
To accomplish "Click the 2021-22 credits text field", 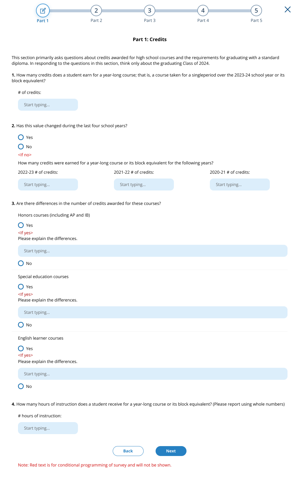I will click(144, 184).
